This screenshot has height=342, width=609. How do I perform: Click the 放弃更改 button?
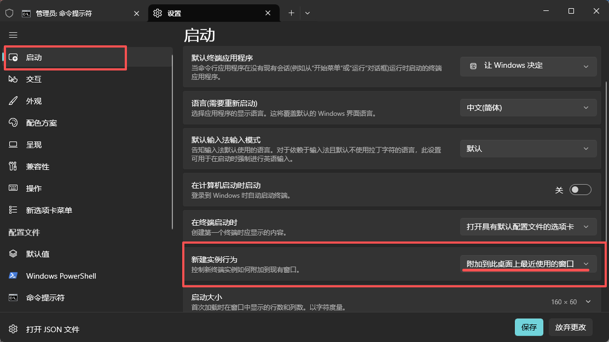570,327
